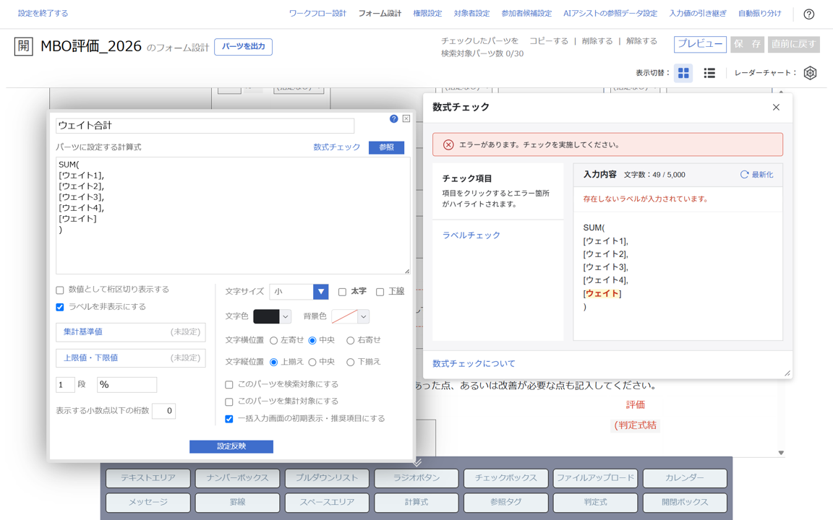Check このパーツを集計対象にする
Viewport: 833px width, 520px height.
point(229,402)
